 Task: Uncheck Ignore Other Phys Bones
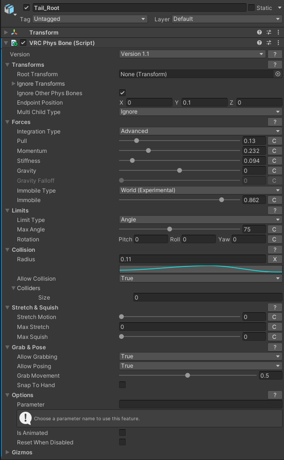click(x=122, y=93)
